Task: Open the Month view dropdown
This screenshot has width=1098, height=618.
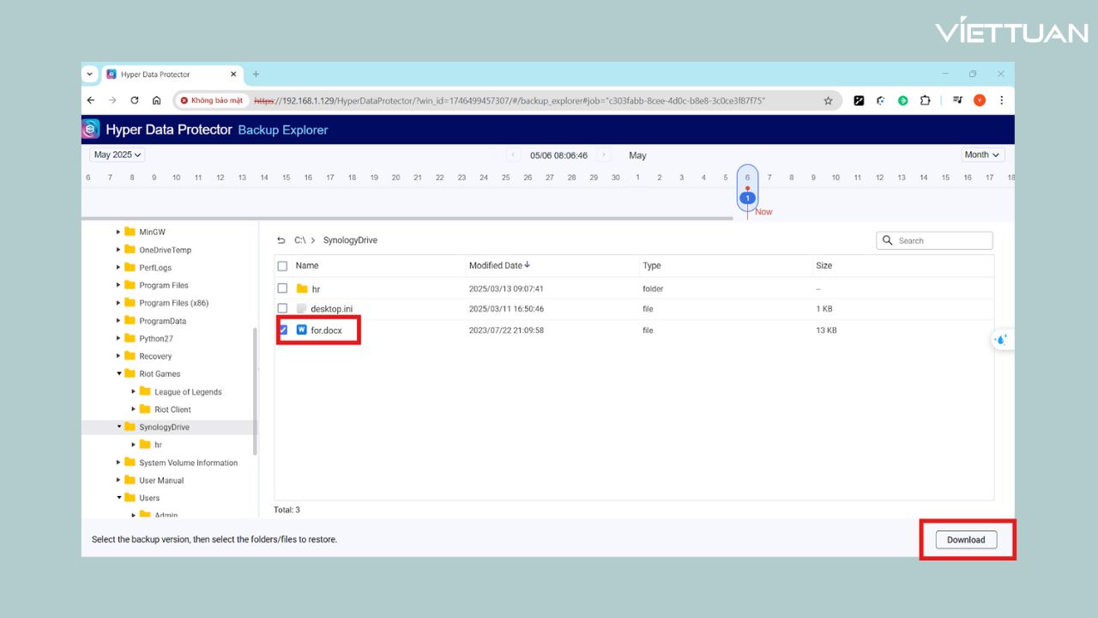Action: pyautogui.click(x=982, y=154)
